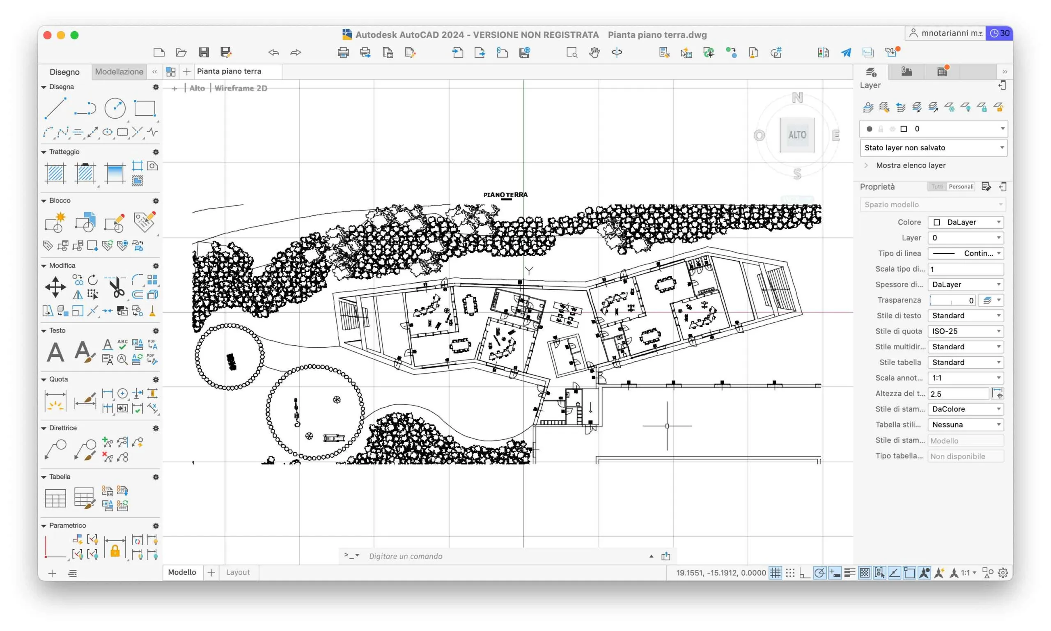Switch to the Modellazione tab
The height and width of the screenshot is (631, 1051).
tap(119, 71)
